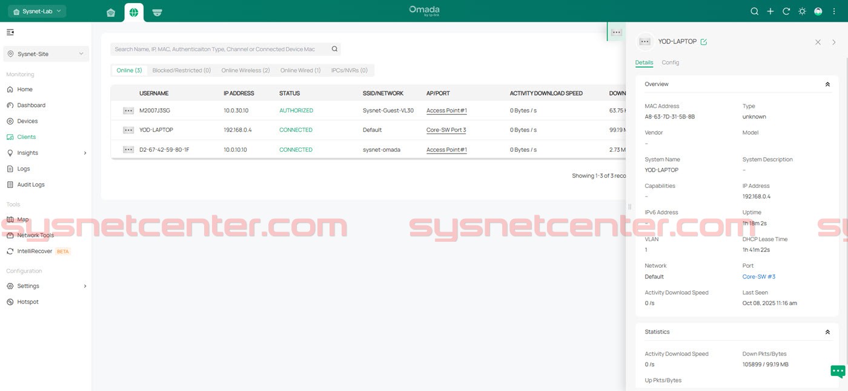Viewport: 848px width, 391px height.
Task: Switch to the Config tab
Action: [670, 63]
